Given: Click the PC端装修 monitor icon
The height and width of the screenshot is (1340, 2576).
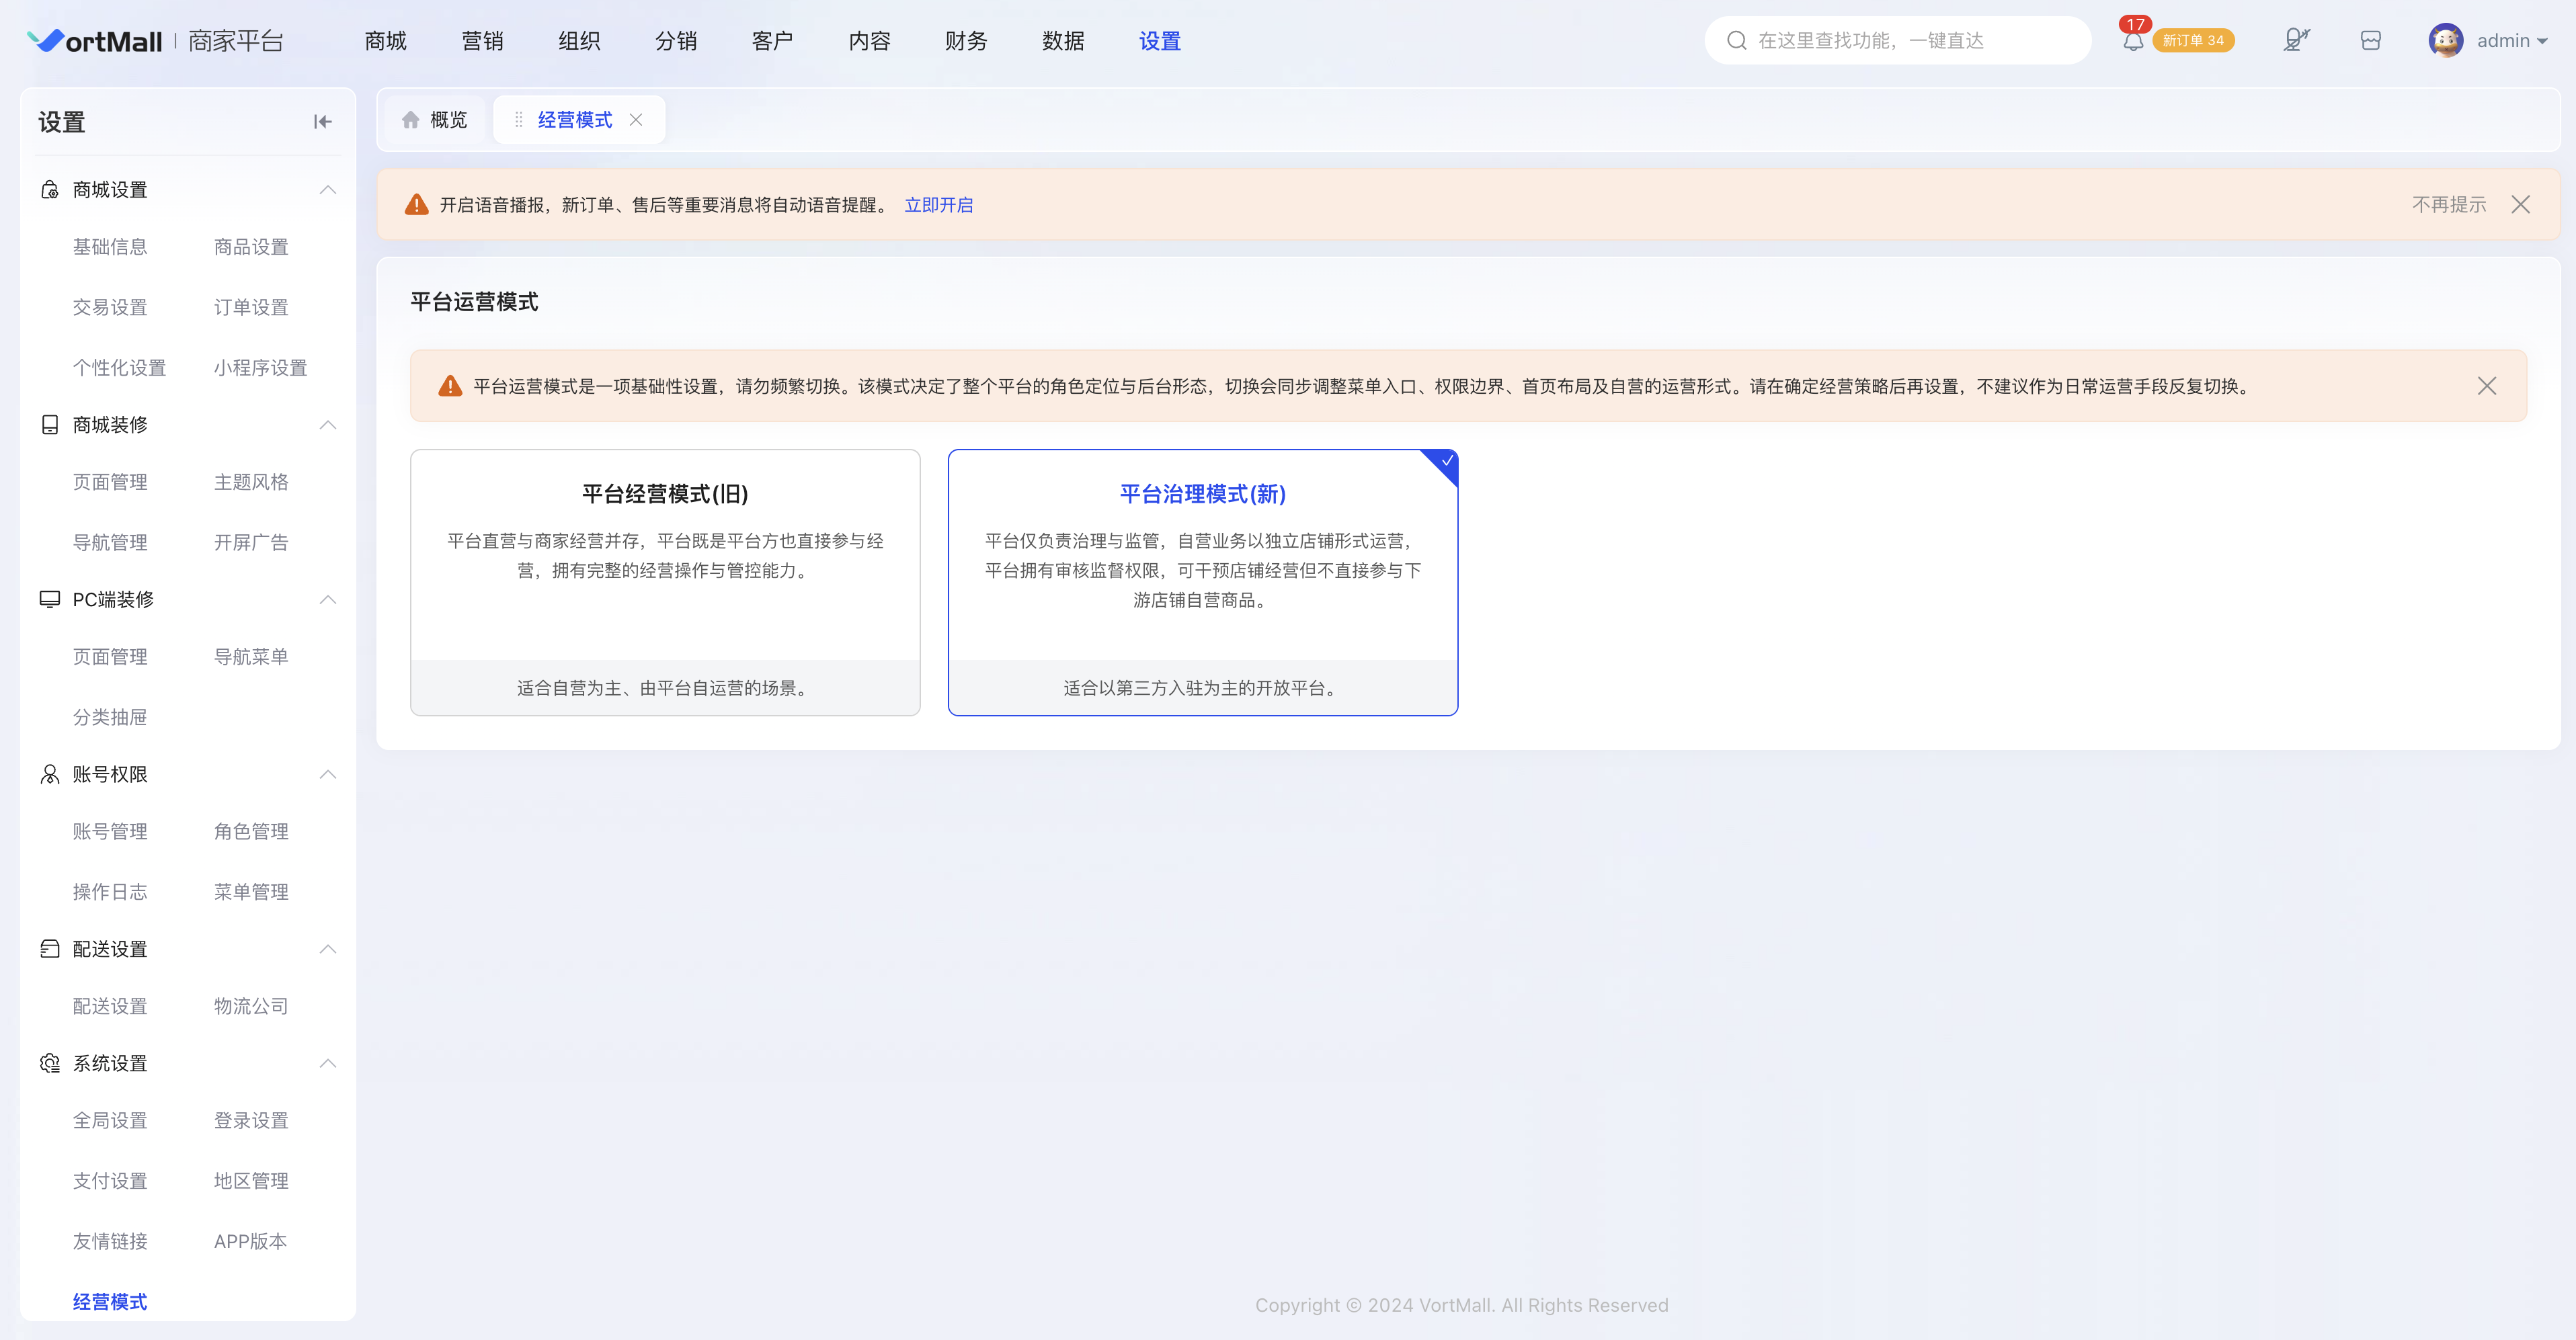Looking at the screenshot, I should (x=49, y=599).
